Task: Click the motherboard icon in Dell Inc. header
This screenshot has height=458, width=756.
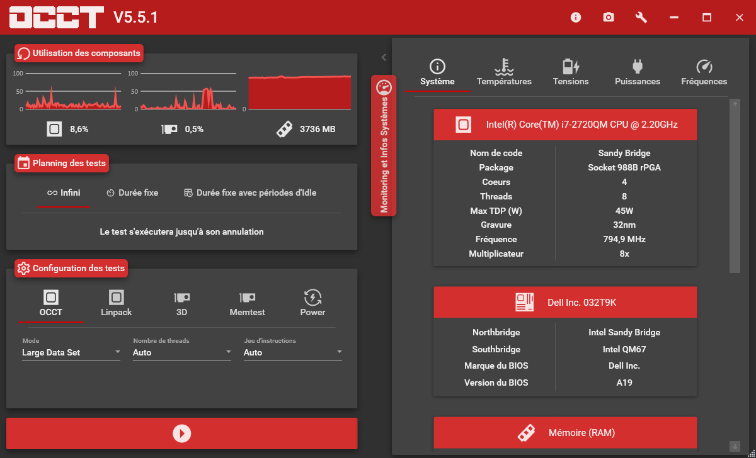Action: [x=525, y=302]
